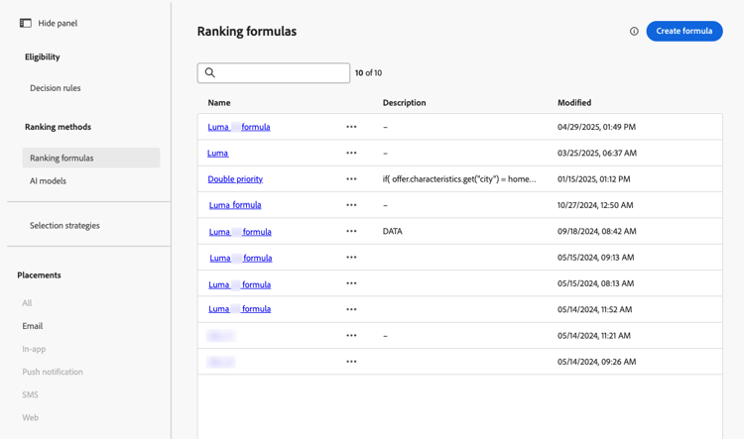Open Selection strategies in the sidebar
The height and width of the screenshot is (439, 744).
click(64, 226)
